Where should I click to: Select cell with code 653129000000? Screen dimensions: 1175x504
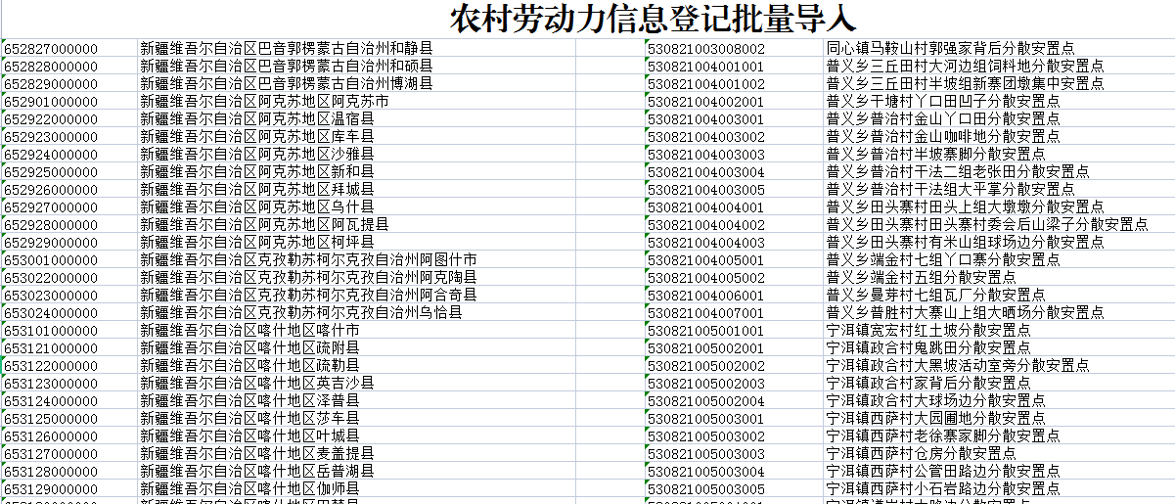(69, 489)
